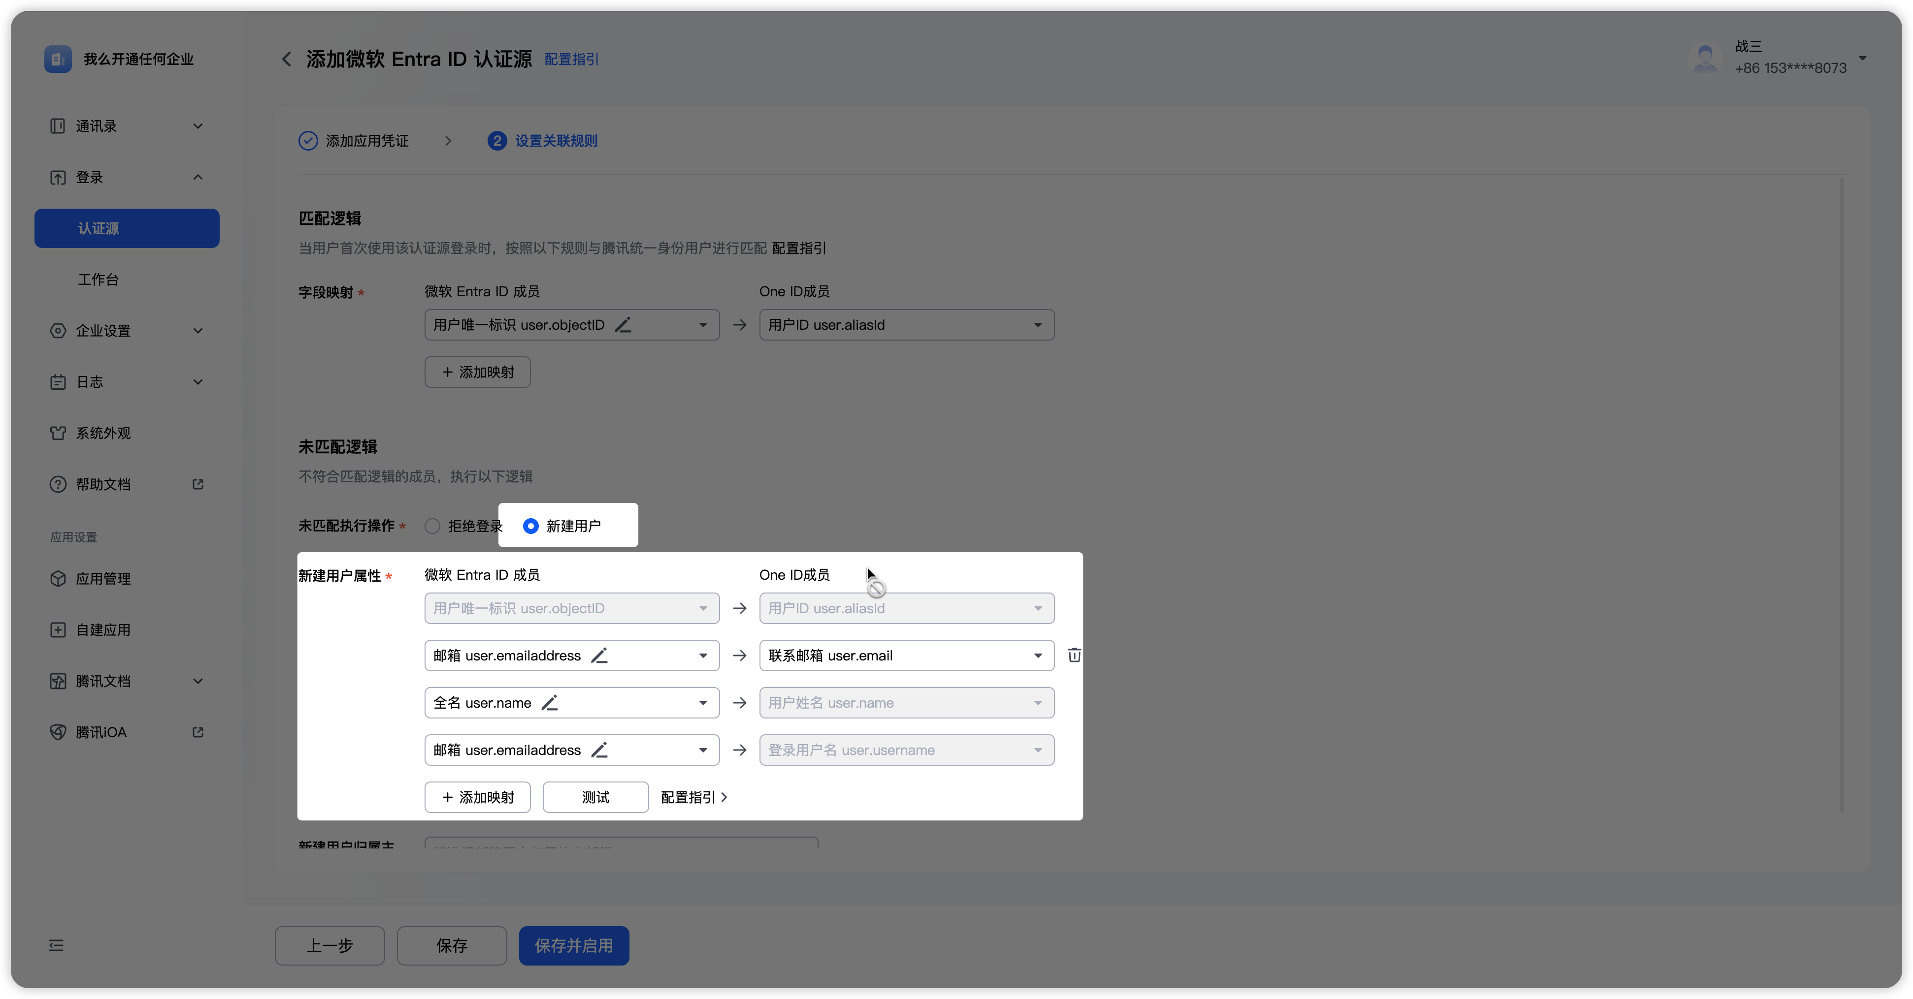Collapse sidebar using bottom-left menu icon

click(x=57, y=945)
